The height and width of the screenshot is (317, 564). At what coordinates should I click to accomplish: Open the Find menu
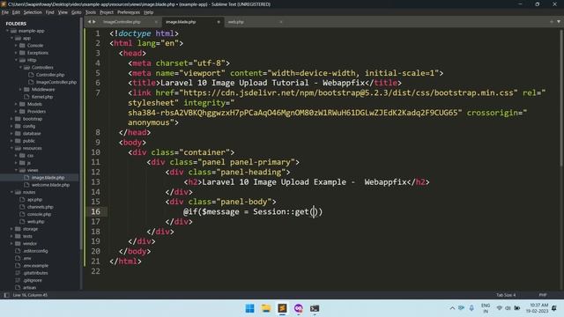(x=49, y=12)
